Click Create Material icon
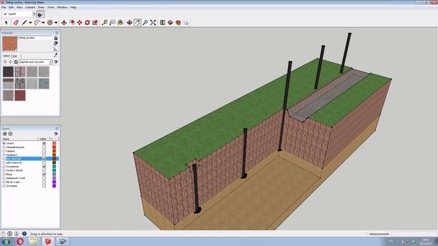Screen dimensions: 438x246 tap(56, 38)
